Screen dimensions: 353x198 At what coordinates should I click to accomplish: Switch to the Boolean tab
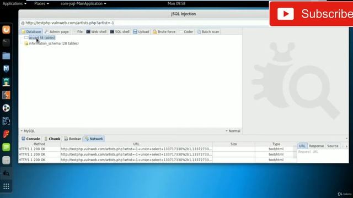click(73, 139)
